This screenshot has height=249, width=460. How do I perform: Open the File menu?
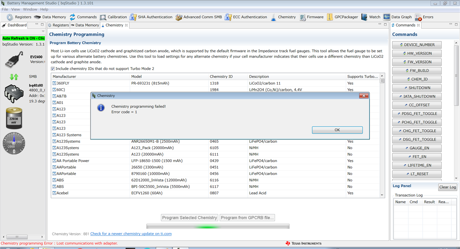coord(5,9)
